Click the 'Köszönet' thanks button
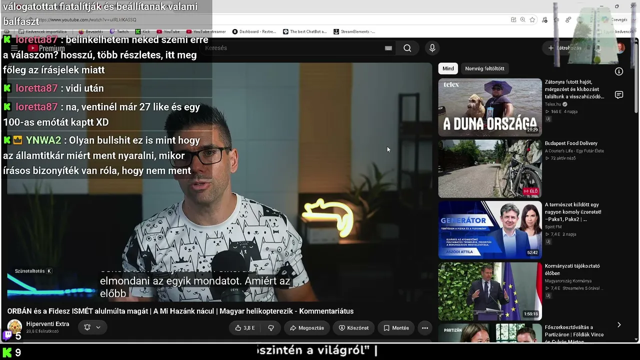640x360 pixels. click(353, 328)
